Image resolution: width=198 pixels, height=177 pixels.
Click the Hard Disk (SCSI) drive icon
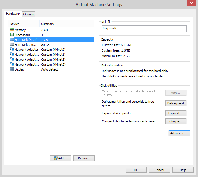(12, 40)
